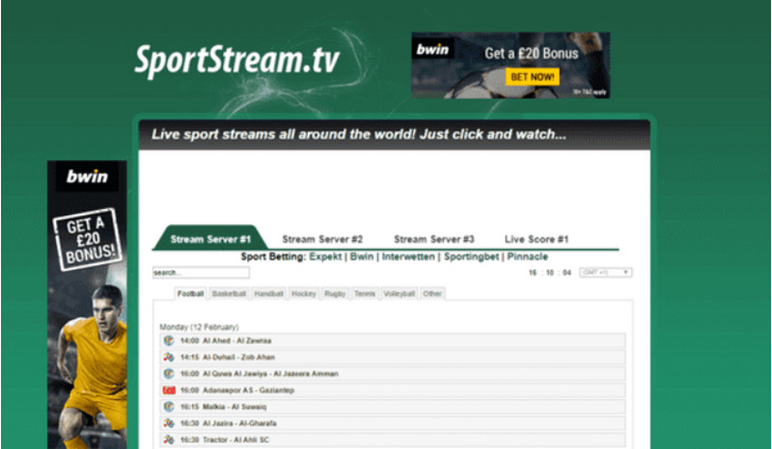Click the icon beside Al Quwa Al Jawiya match
772x449 pixels.
click(x=169, y=374)
